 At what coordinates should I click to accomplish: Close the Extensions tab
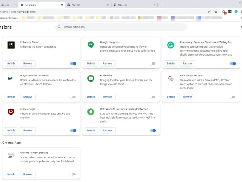[x=62, y=5]
